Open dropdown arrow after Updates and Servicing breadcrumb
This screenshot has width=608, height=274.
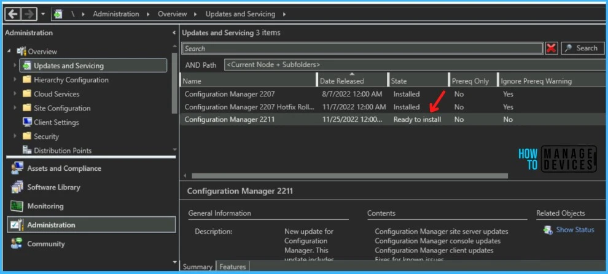[x=284, y=14]
